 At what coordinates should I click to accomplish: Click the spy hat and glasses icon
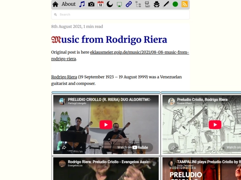point(157,4)
